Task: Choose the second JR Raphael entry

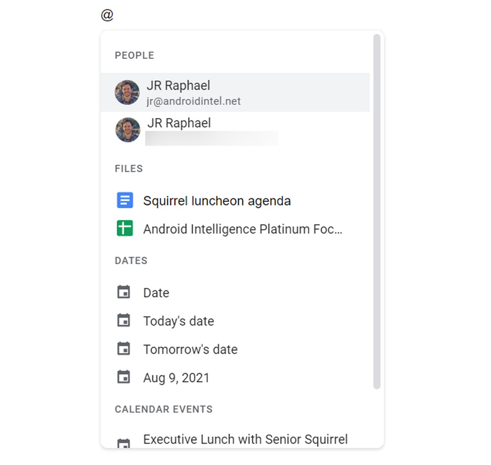Action: point(235,130)
